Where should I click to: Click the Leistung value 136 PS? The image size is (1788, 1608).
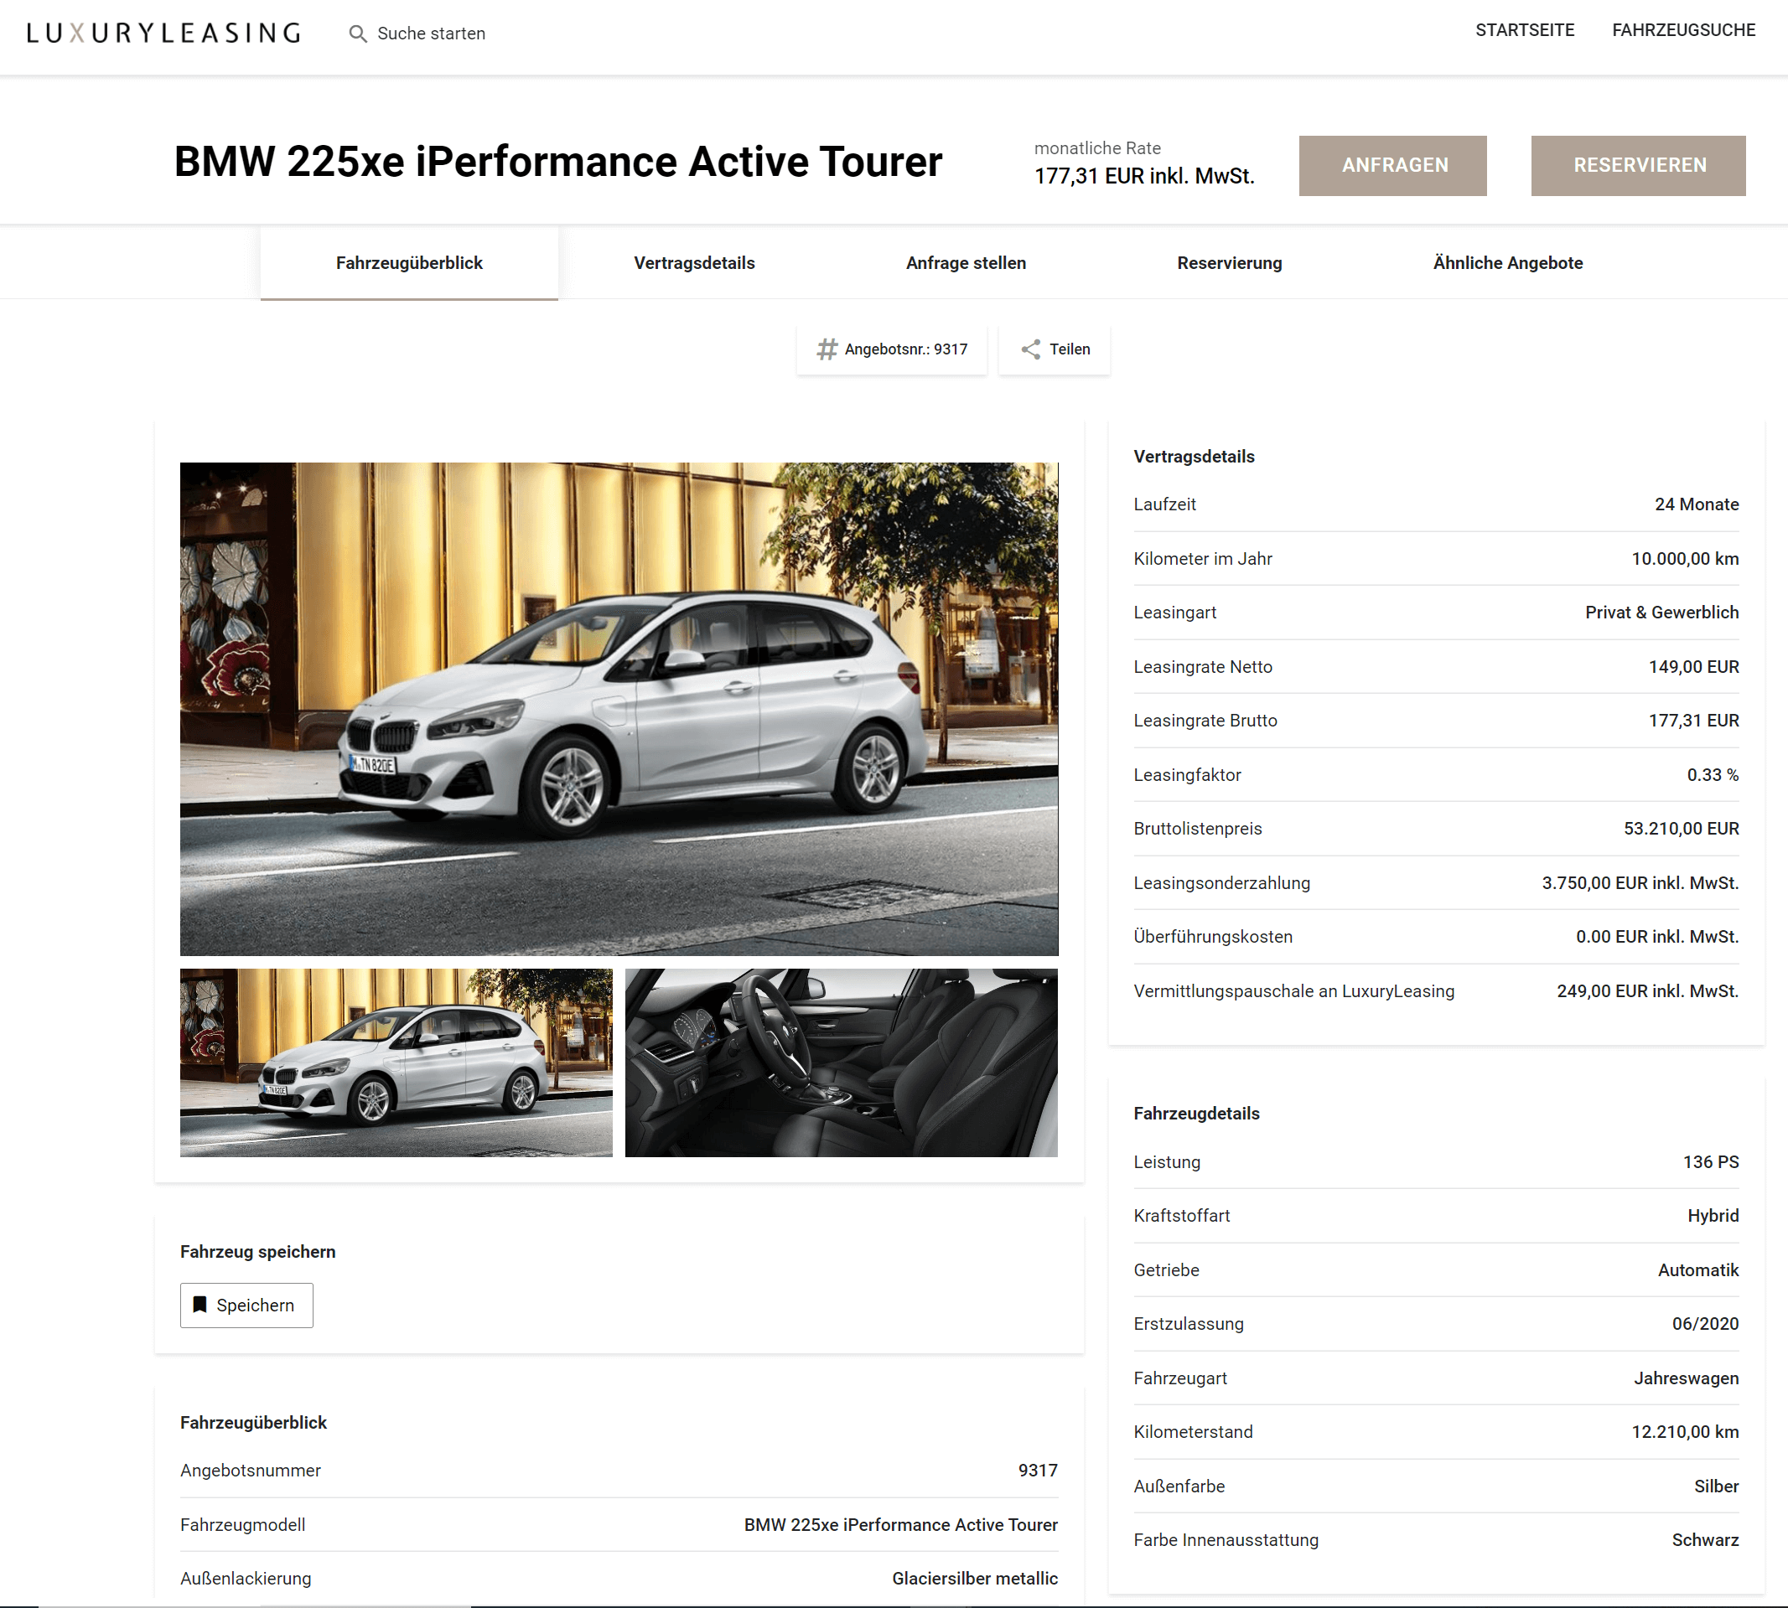1710,1162
